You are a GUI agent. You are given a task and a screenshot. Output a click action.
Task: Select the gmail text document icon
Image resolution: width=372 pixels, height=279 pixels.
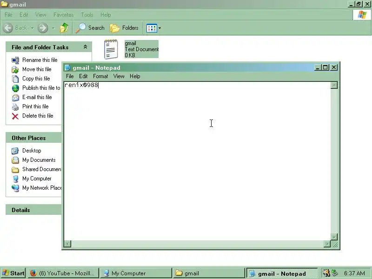click(111, 49)
